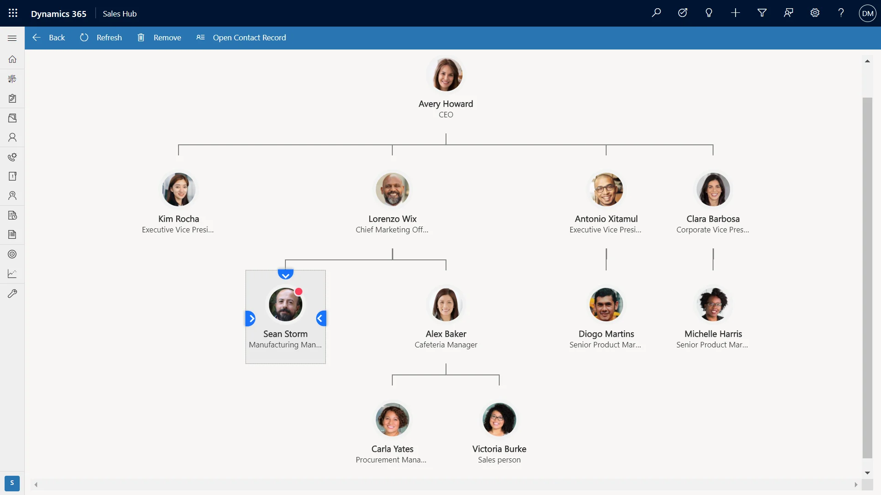Screen dimensions: 881x495
Task: Select Sean Storm's photo
Action: [285, 304]
